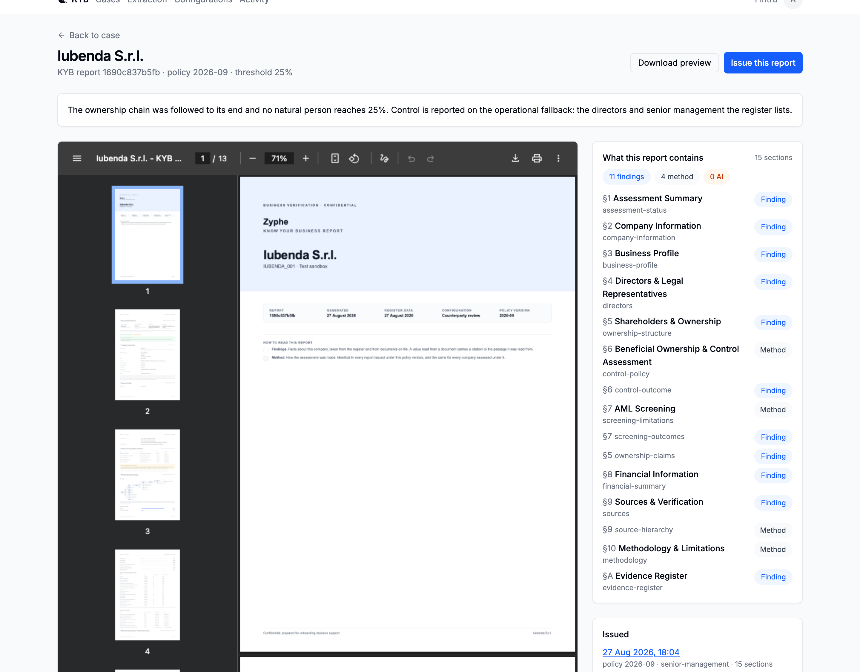Screen dimensions: 860x672
Task: Open page 2 thumbnail
Action: point(147,355)
